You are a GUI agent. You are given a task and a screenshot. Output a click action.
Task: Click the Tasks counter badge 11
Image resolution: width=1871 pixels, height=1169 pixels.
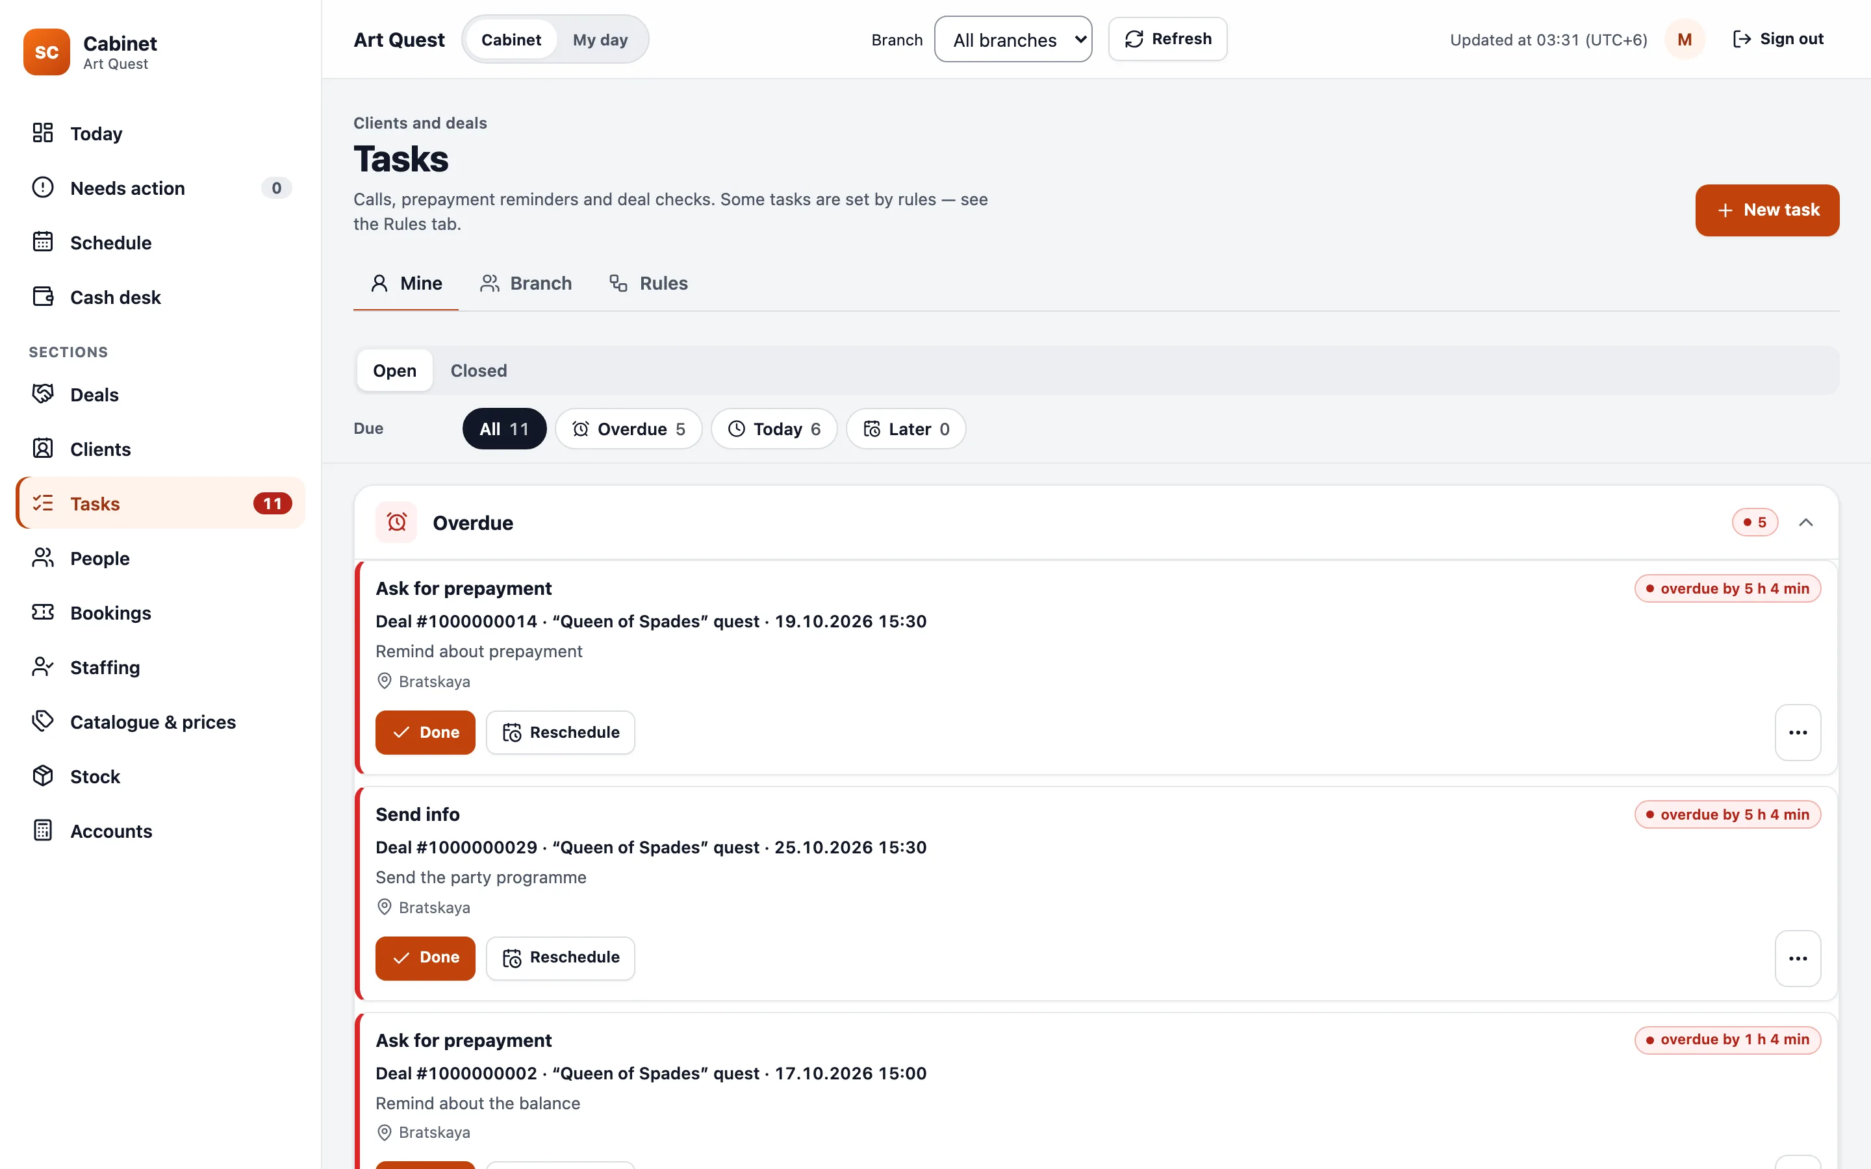pos(272,503)
